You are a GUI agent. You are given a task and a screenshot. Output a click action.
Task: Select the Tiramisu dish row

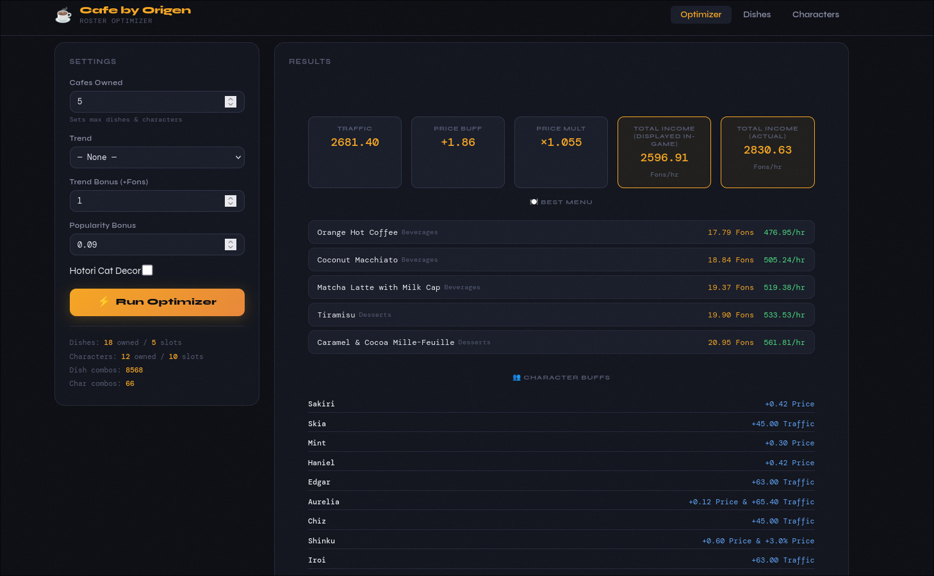(561, 315)
